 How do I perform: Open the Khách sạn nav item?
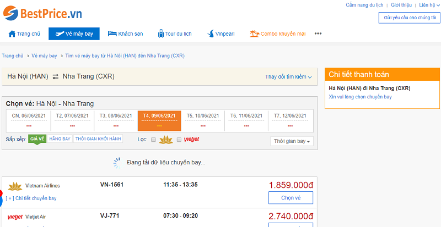pos(126,34)
